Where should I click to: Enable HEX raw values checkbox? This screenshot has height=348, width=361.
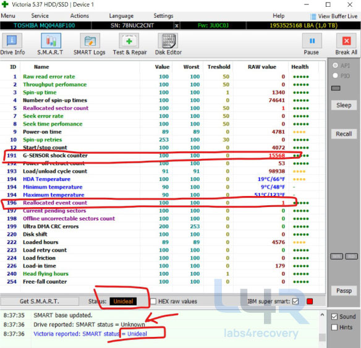coord(153,301)
